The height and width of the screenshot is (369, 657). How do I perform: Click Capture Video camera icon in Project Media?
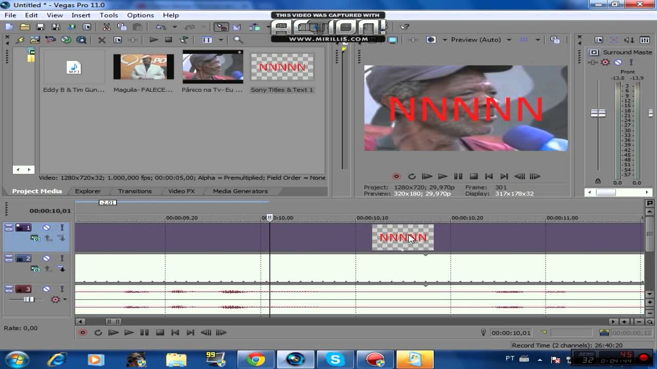50,40
